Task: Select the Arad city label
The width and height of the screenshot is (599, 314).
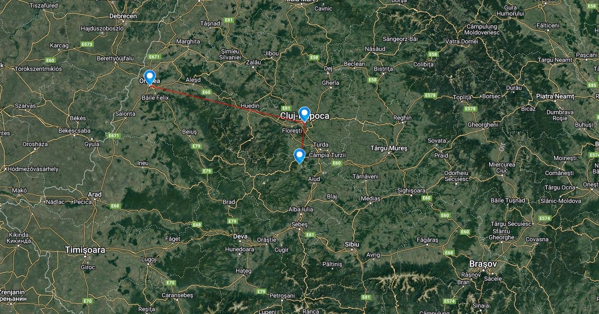Action: [94, 194]
